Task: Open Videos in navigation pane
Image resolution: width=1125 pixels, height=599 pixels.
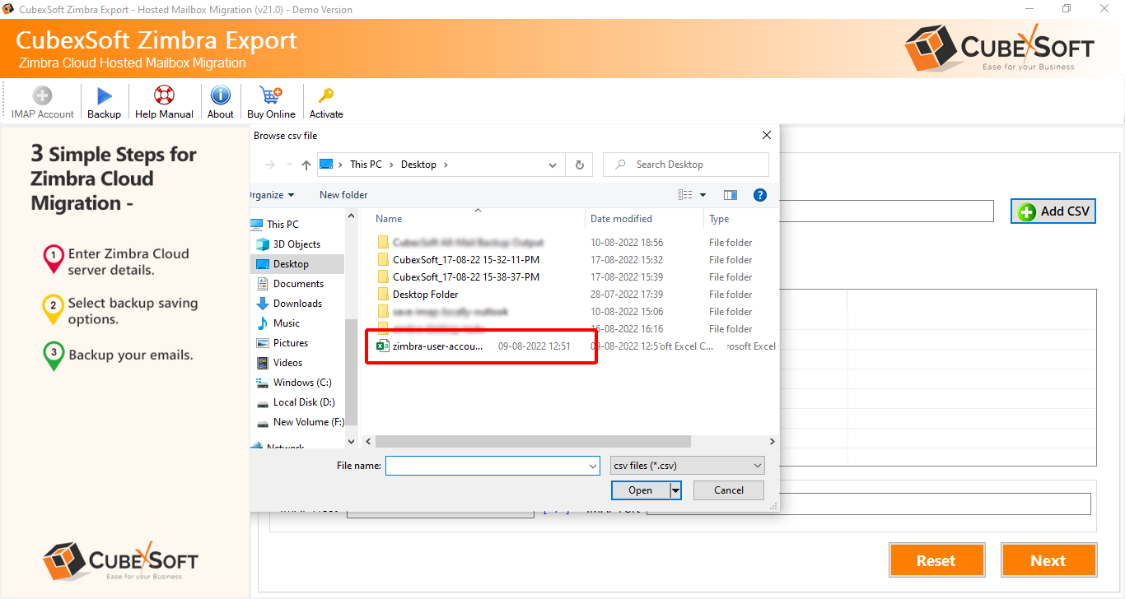Action: (x=287, y=363)
